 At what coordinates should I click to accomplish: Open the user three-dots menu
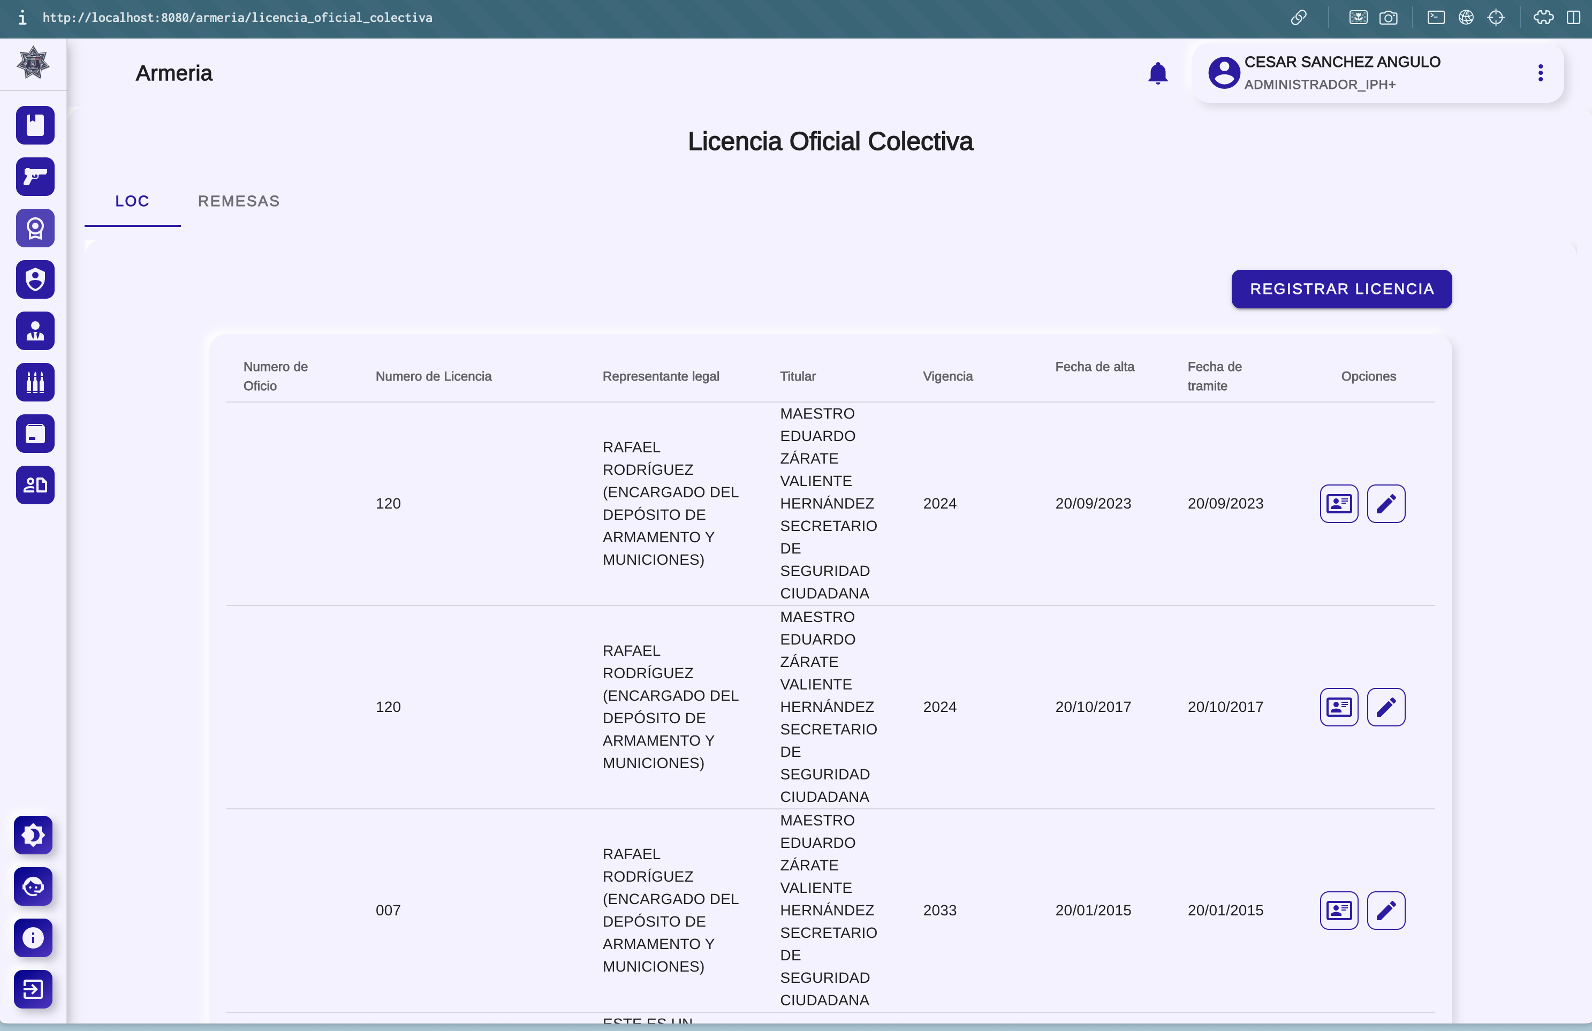pyautogui.click(x=1540, y=73)
